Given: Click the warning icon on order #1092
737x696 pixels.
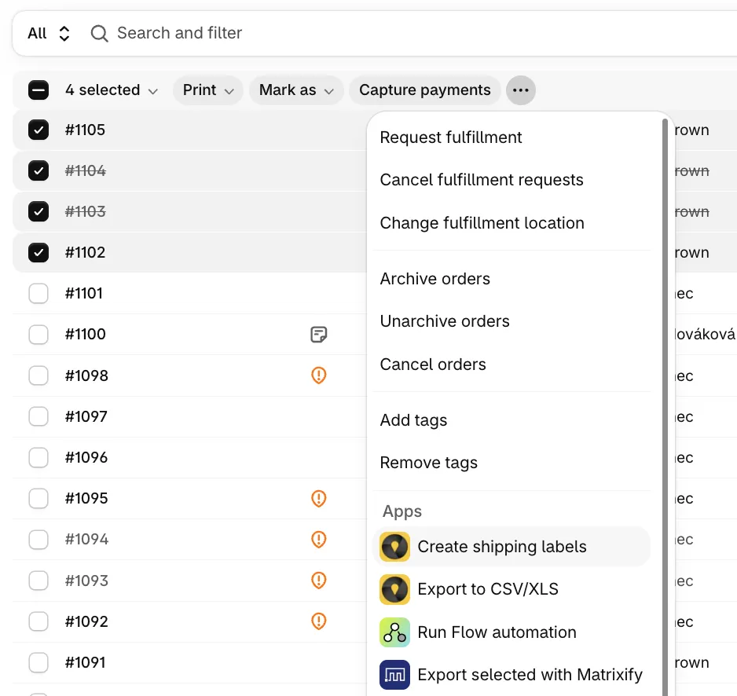Looking at the screenshot, I should click(x=319, y=621).
